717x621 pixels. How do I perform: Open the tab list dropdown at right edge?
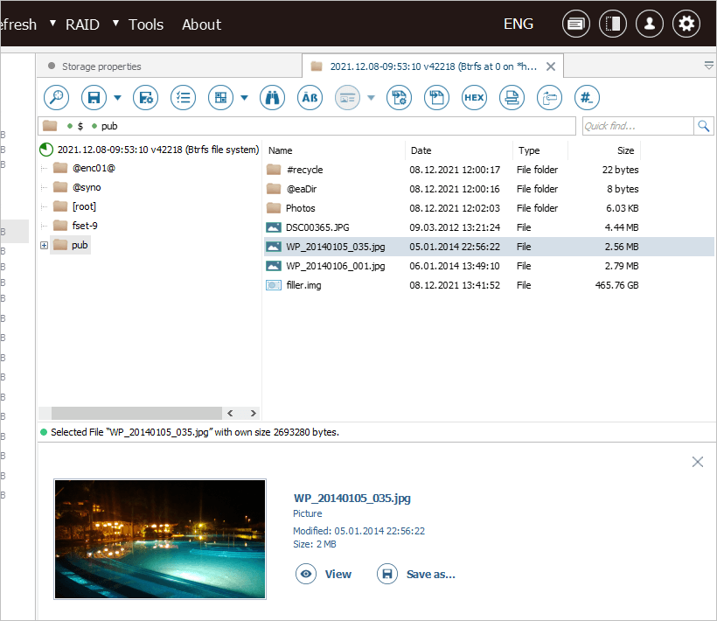(708, 66)
